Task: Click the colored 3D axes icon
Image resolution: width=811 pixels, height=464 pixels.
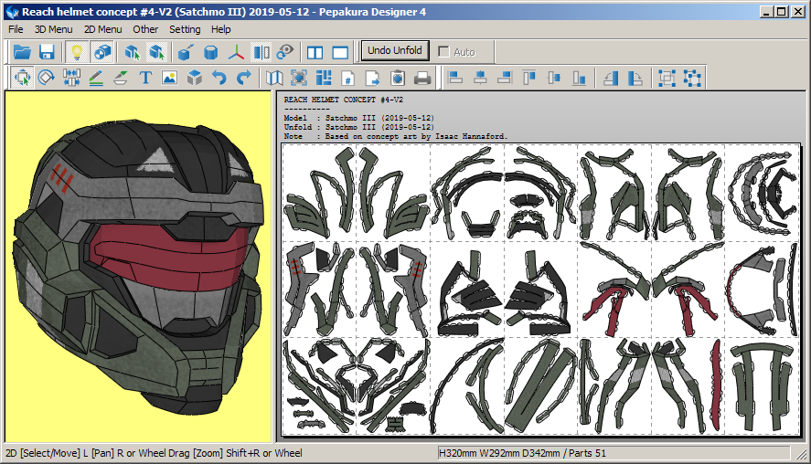Action: click(x=236, y=52)
